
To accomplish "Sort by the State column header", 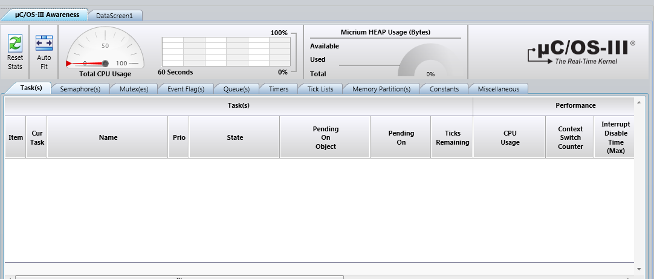I will pos(235,137).
